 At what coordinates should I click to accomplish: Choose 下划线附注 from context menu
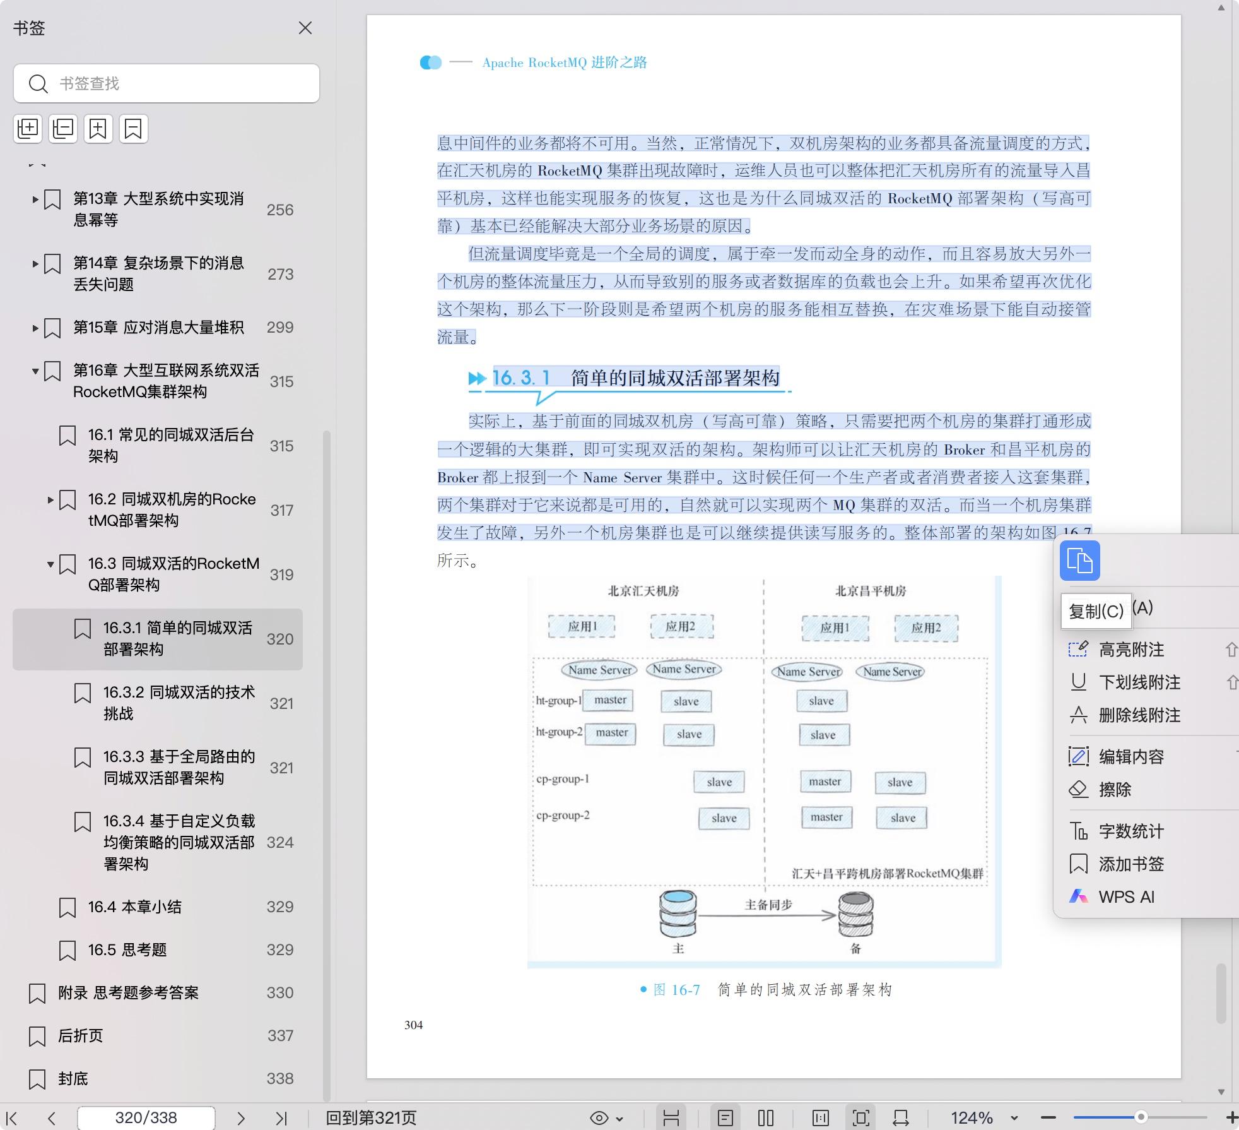pyautogui.click(x=1139, y=682)
